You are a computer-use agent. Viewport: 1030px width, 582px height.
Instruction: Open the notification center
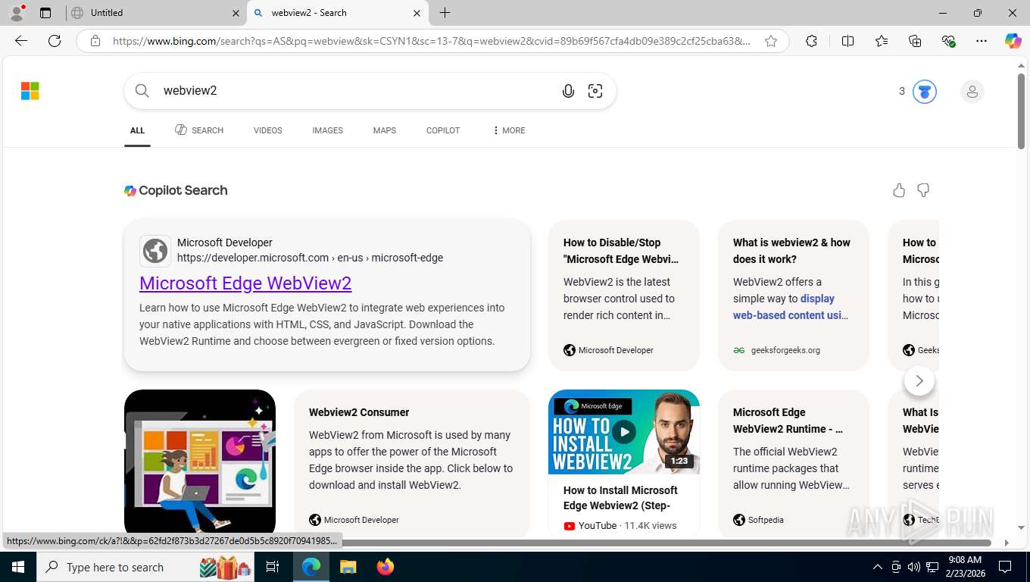click(x=1005, y=567)
